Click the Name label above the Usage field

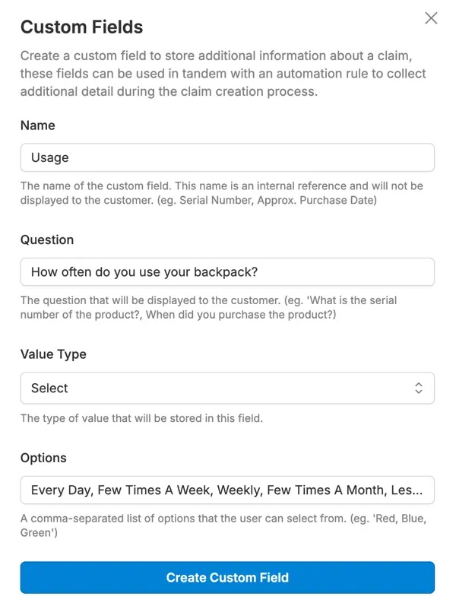coord(36,125)
